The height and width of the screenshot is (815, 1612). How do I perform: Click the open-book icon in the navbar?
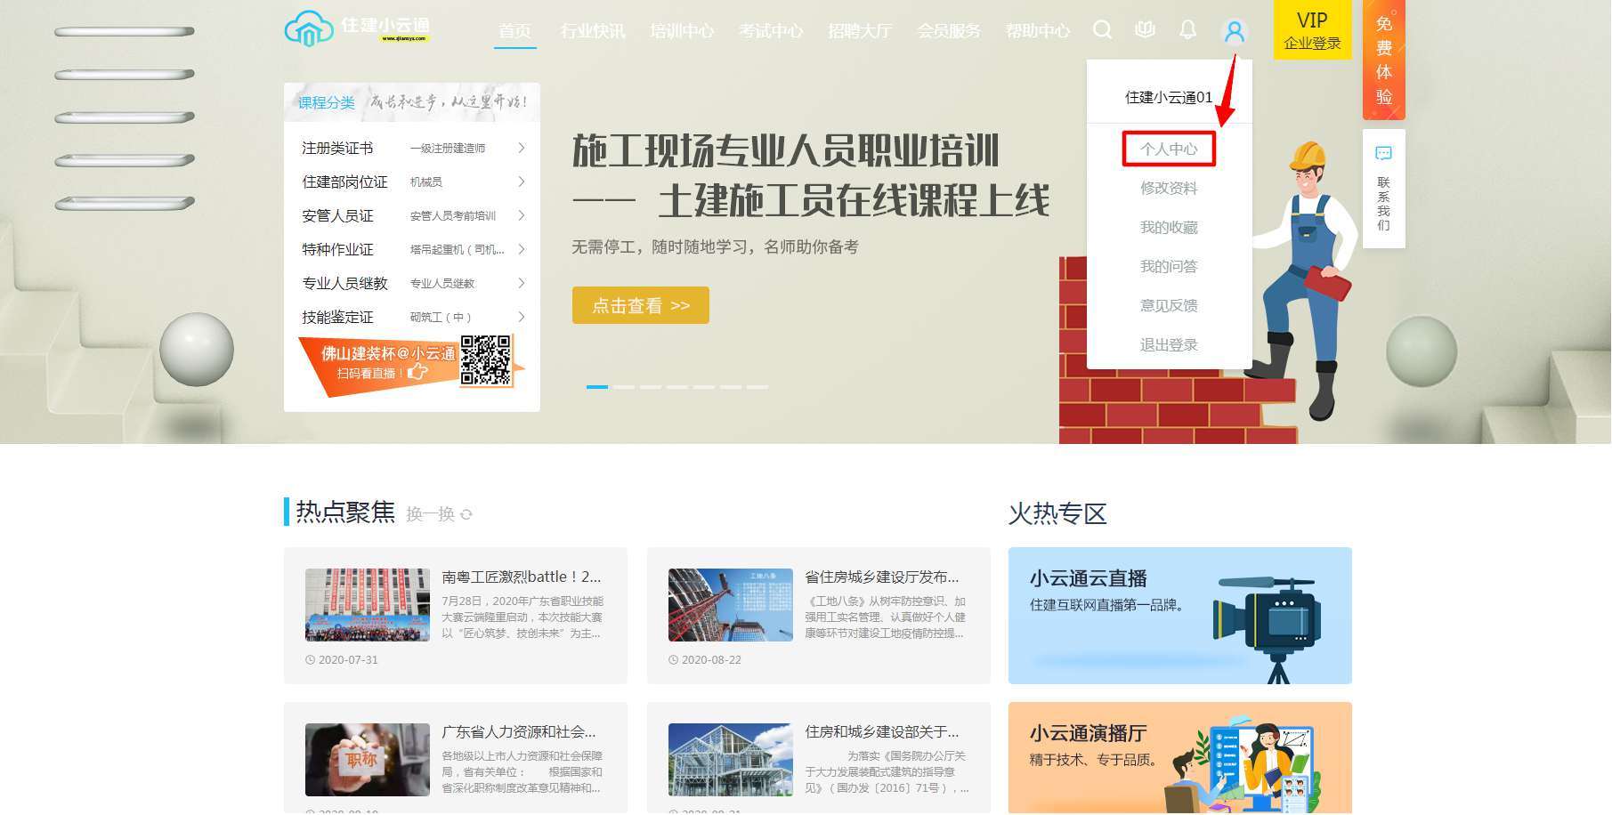[1144, 29]
